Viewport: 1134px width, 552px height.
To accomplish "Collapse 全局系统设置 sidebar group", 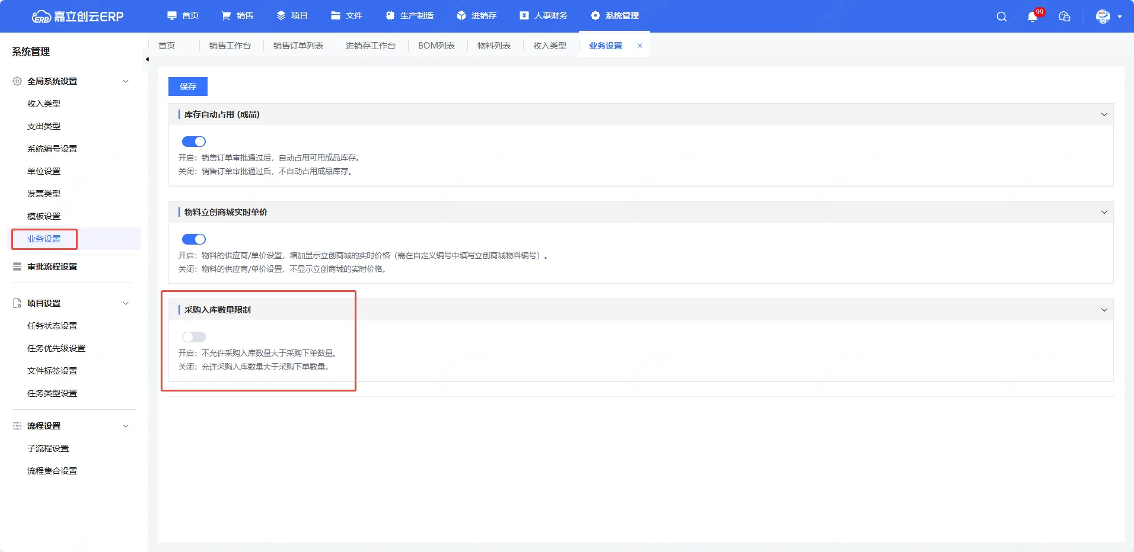I will pyautogui.click(x=125, y=81).
